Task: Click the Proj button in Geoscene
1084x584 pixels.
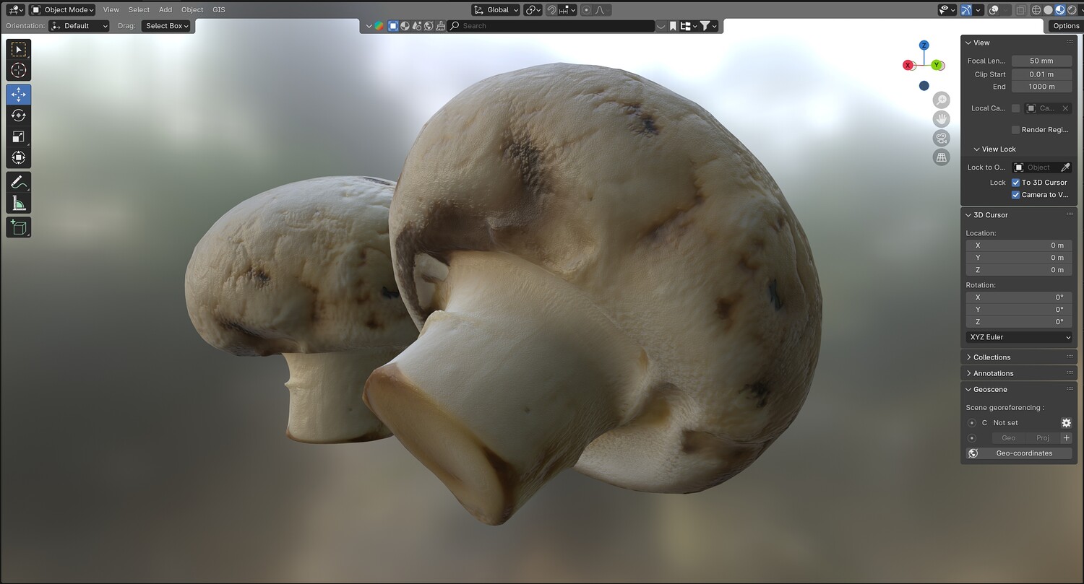Action: (1042, 438)
